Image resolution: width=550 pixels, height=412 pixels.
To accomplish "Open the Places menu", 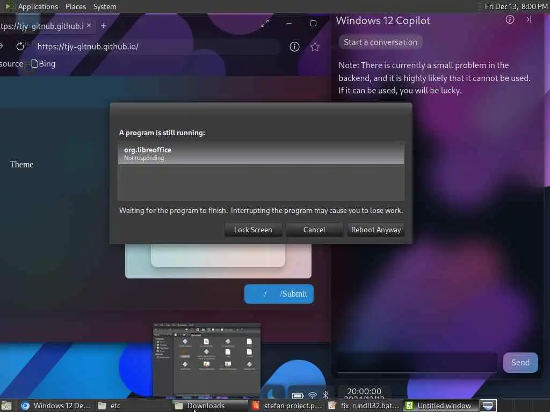I will [x=75, y=6].
